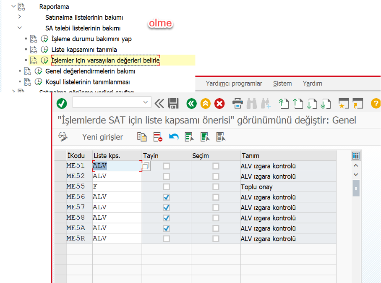Open Find with the binoculars icon

click(x=251, y=104)
